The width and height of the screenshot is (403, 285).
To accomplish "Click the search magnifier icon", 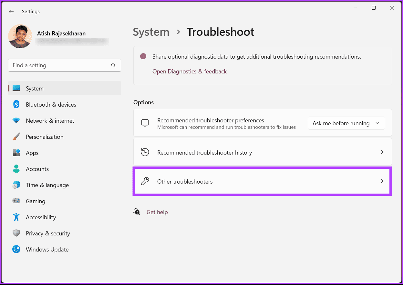I will click(x=113, y=65).
